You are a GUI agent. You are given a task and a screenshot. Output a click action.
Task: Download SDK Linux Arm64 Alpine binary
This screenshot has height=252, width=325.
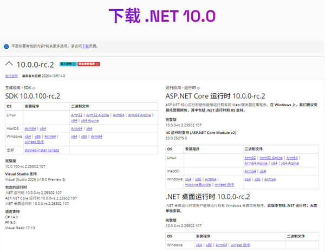139,115
